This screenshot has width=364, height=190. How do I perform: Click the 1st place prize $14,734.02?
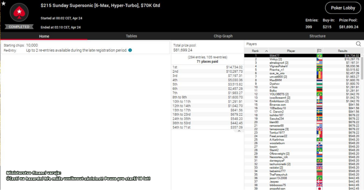point(234,67)
